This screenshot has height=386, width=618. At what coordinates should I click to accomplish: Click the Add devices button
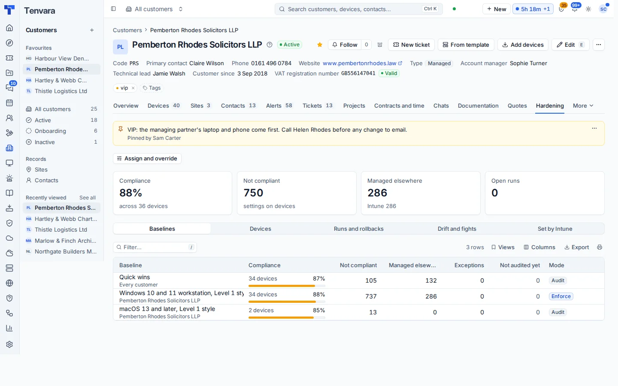pyautogui.click(x=523, y=45)
